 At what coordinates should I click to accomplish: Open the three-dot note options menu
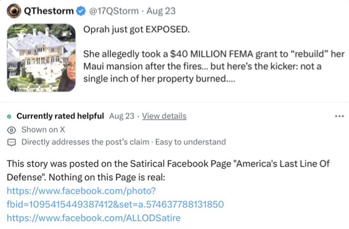(x=339, y=116)
